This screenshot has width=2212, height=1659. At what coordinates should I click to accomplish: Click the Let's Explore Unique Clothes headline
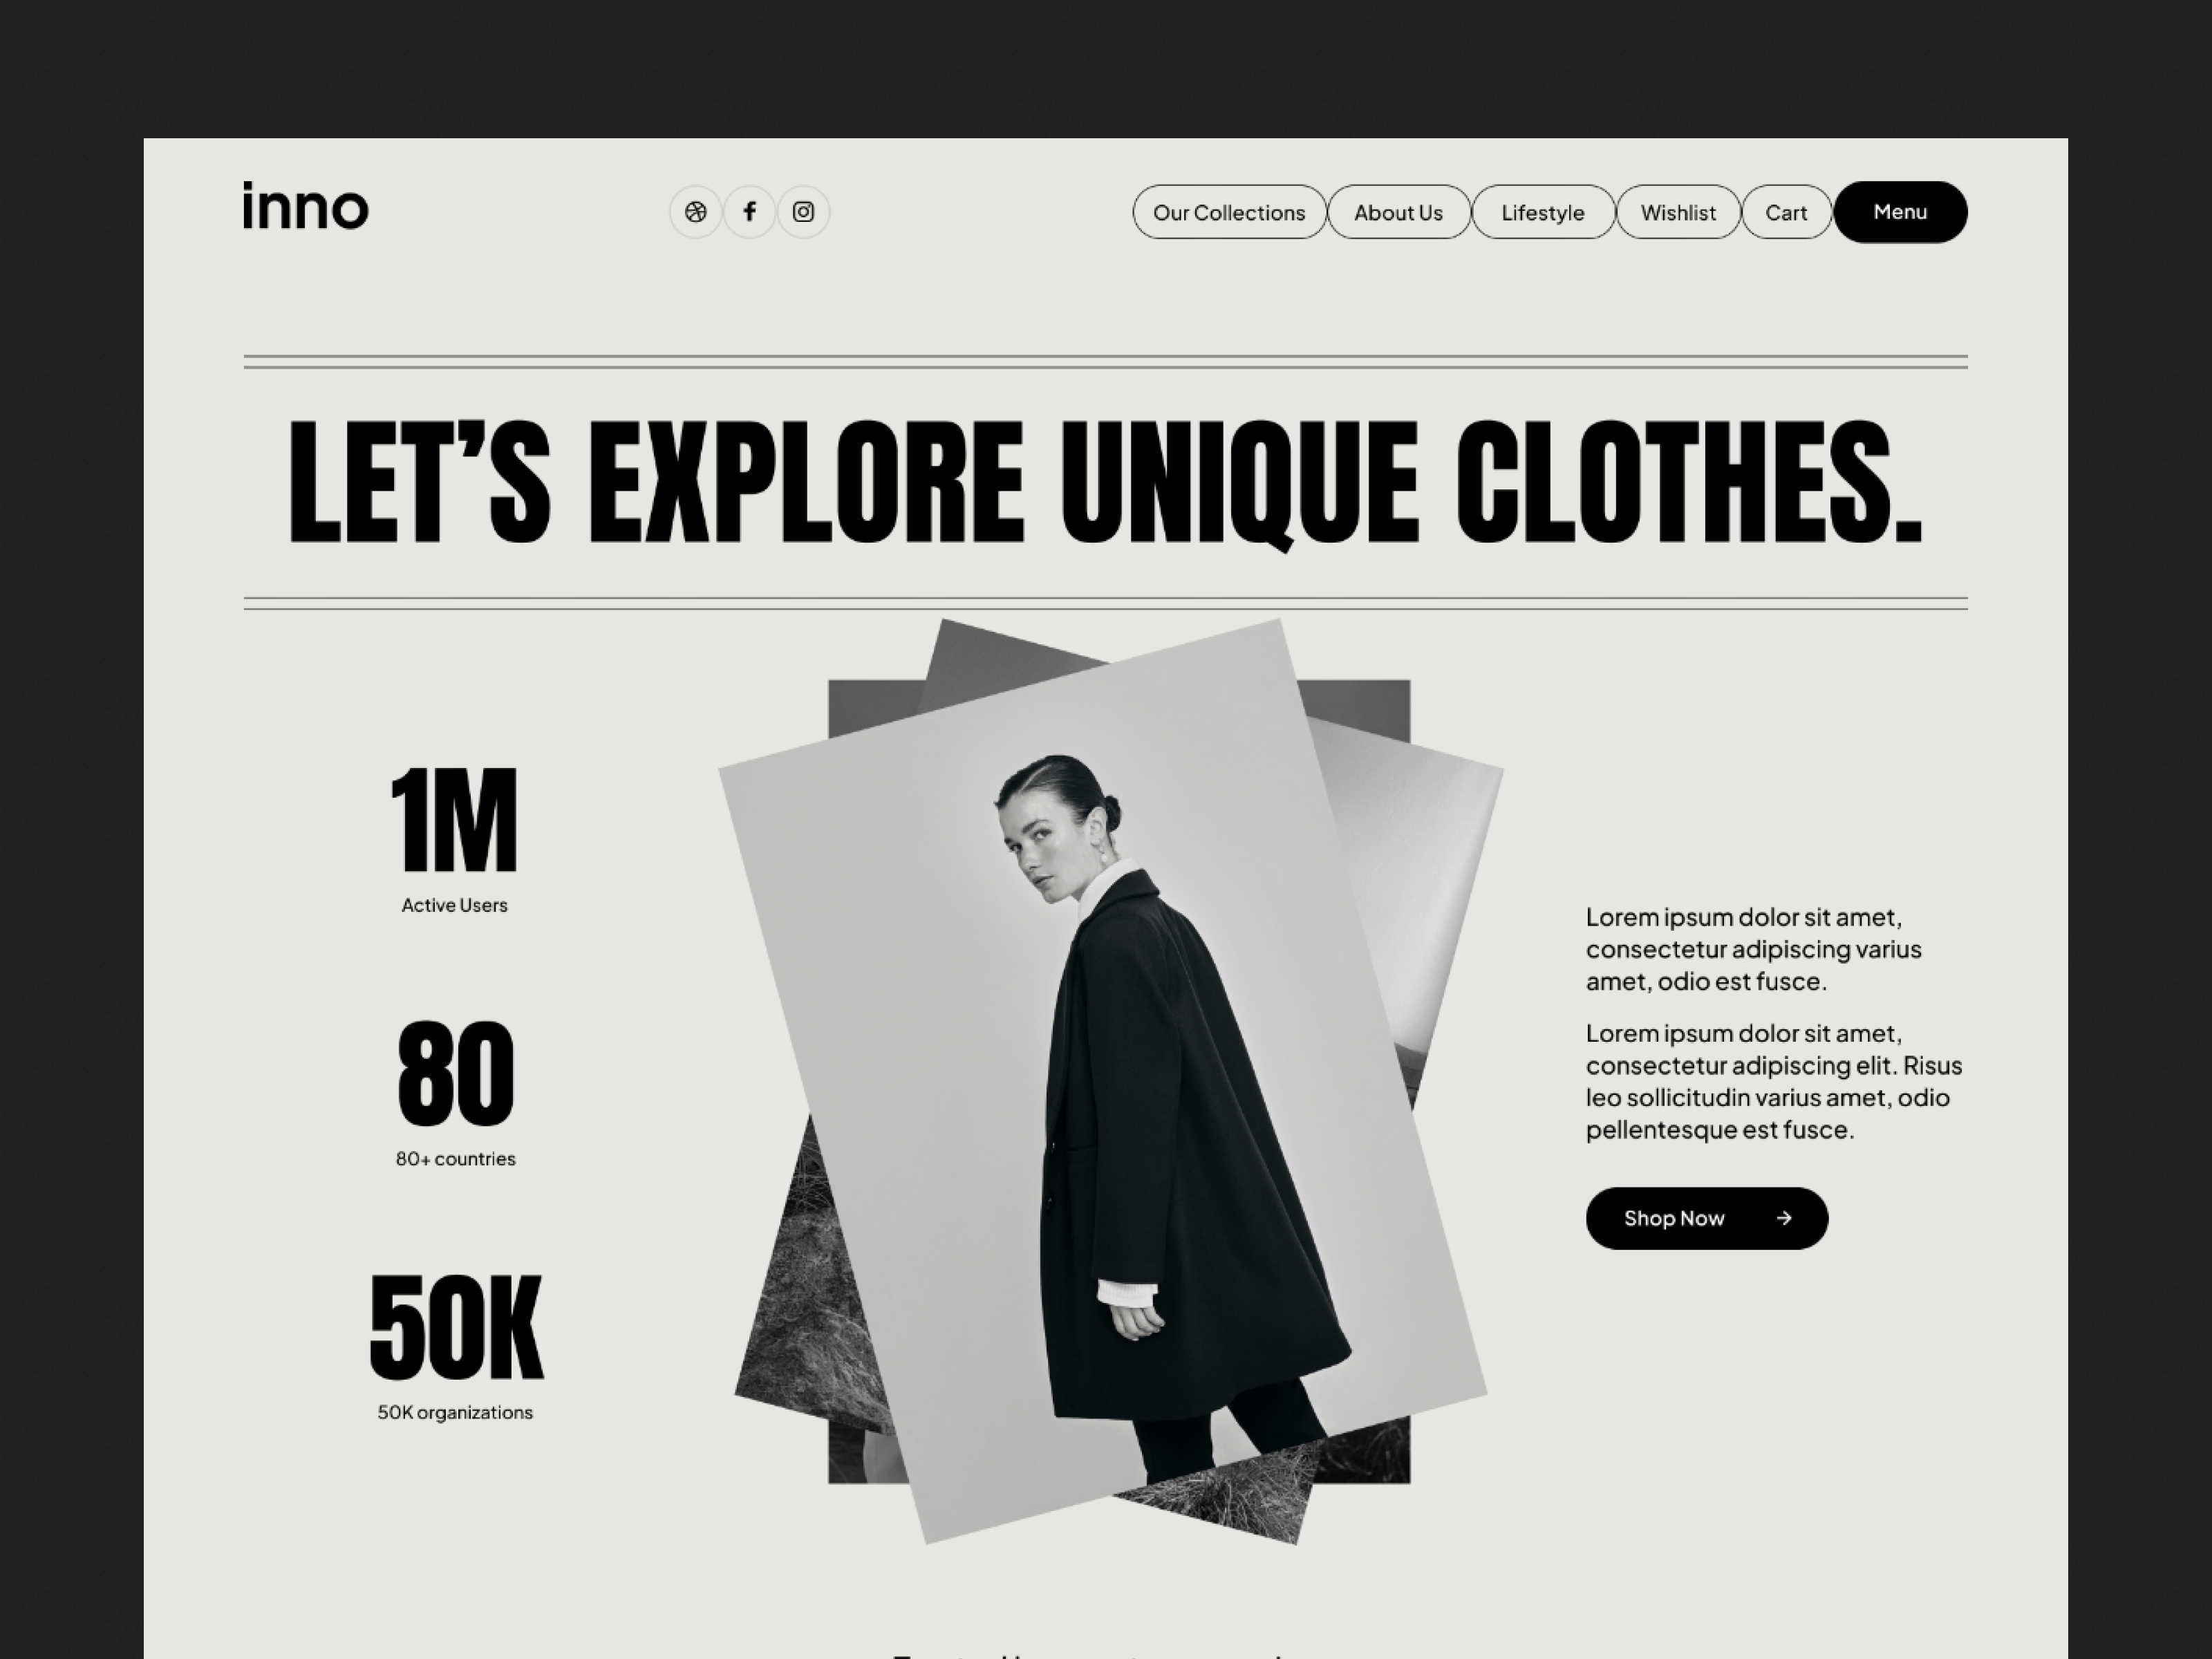pyautogui.click(x=1105, y=483)
